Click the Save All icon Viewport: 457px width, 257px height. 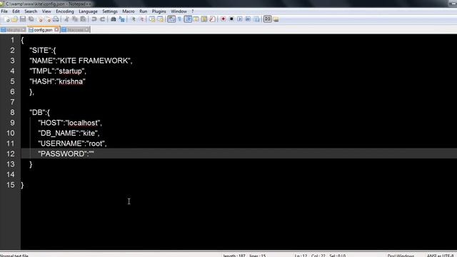(x=31, y=19)
